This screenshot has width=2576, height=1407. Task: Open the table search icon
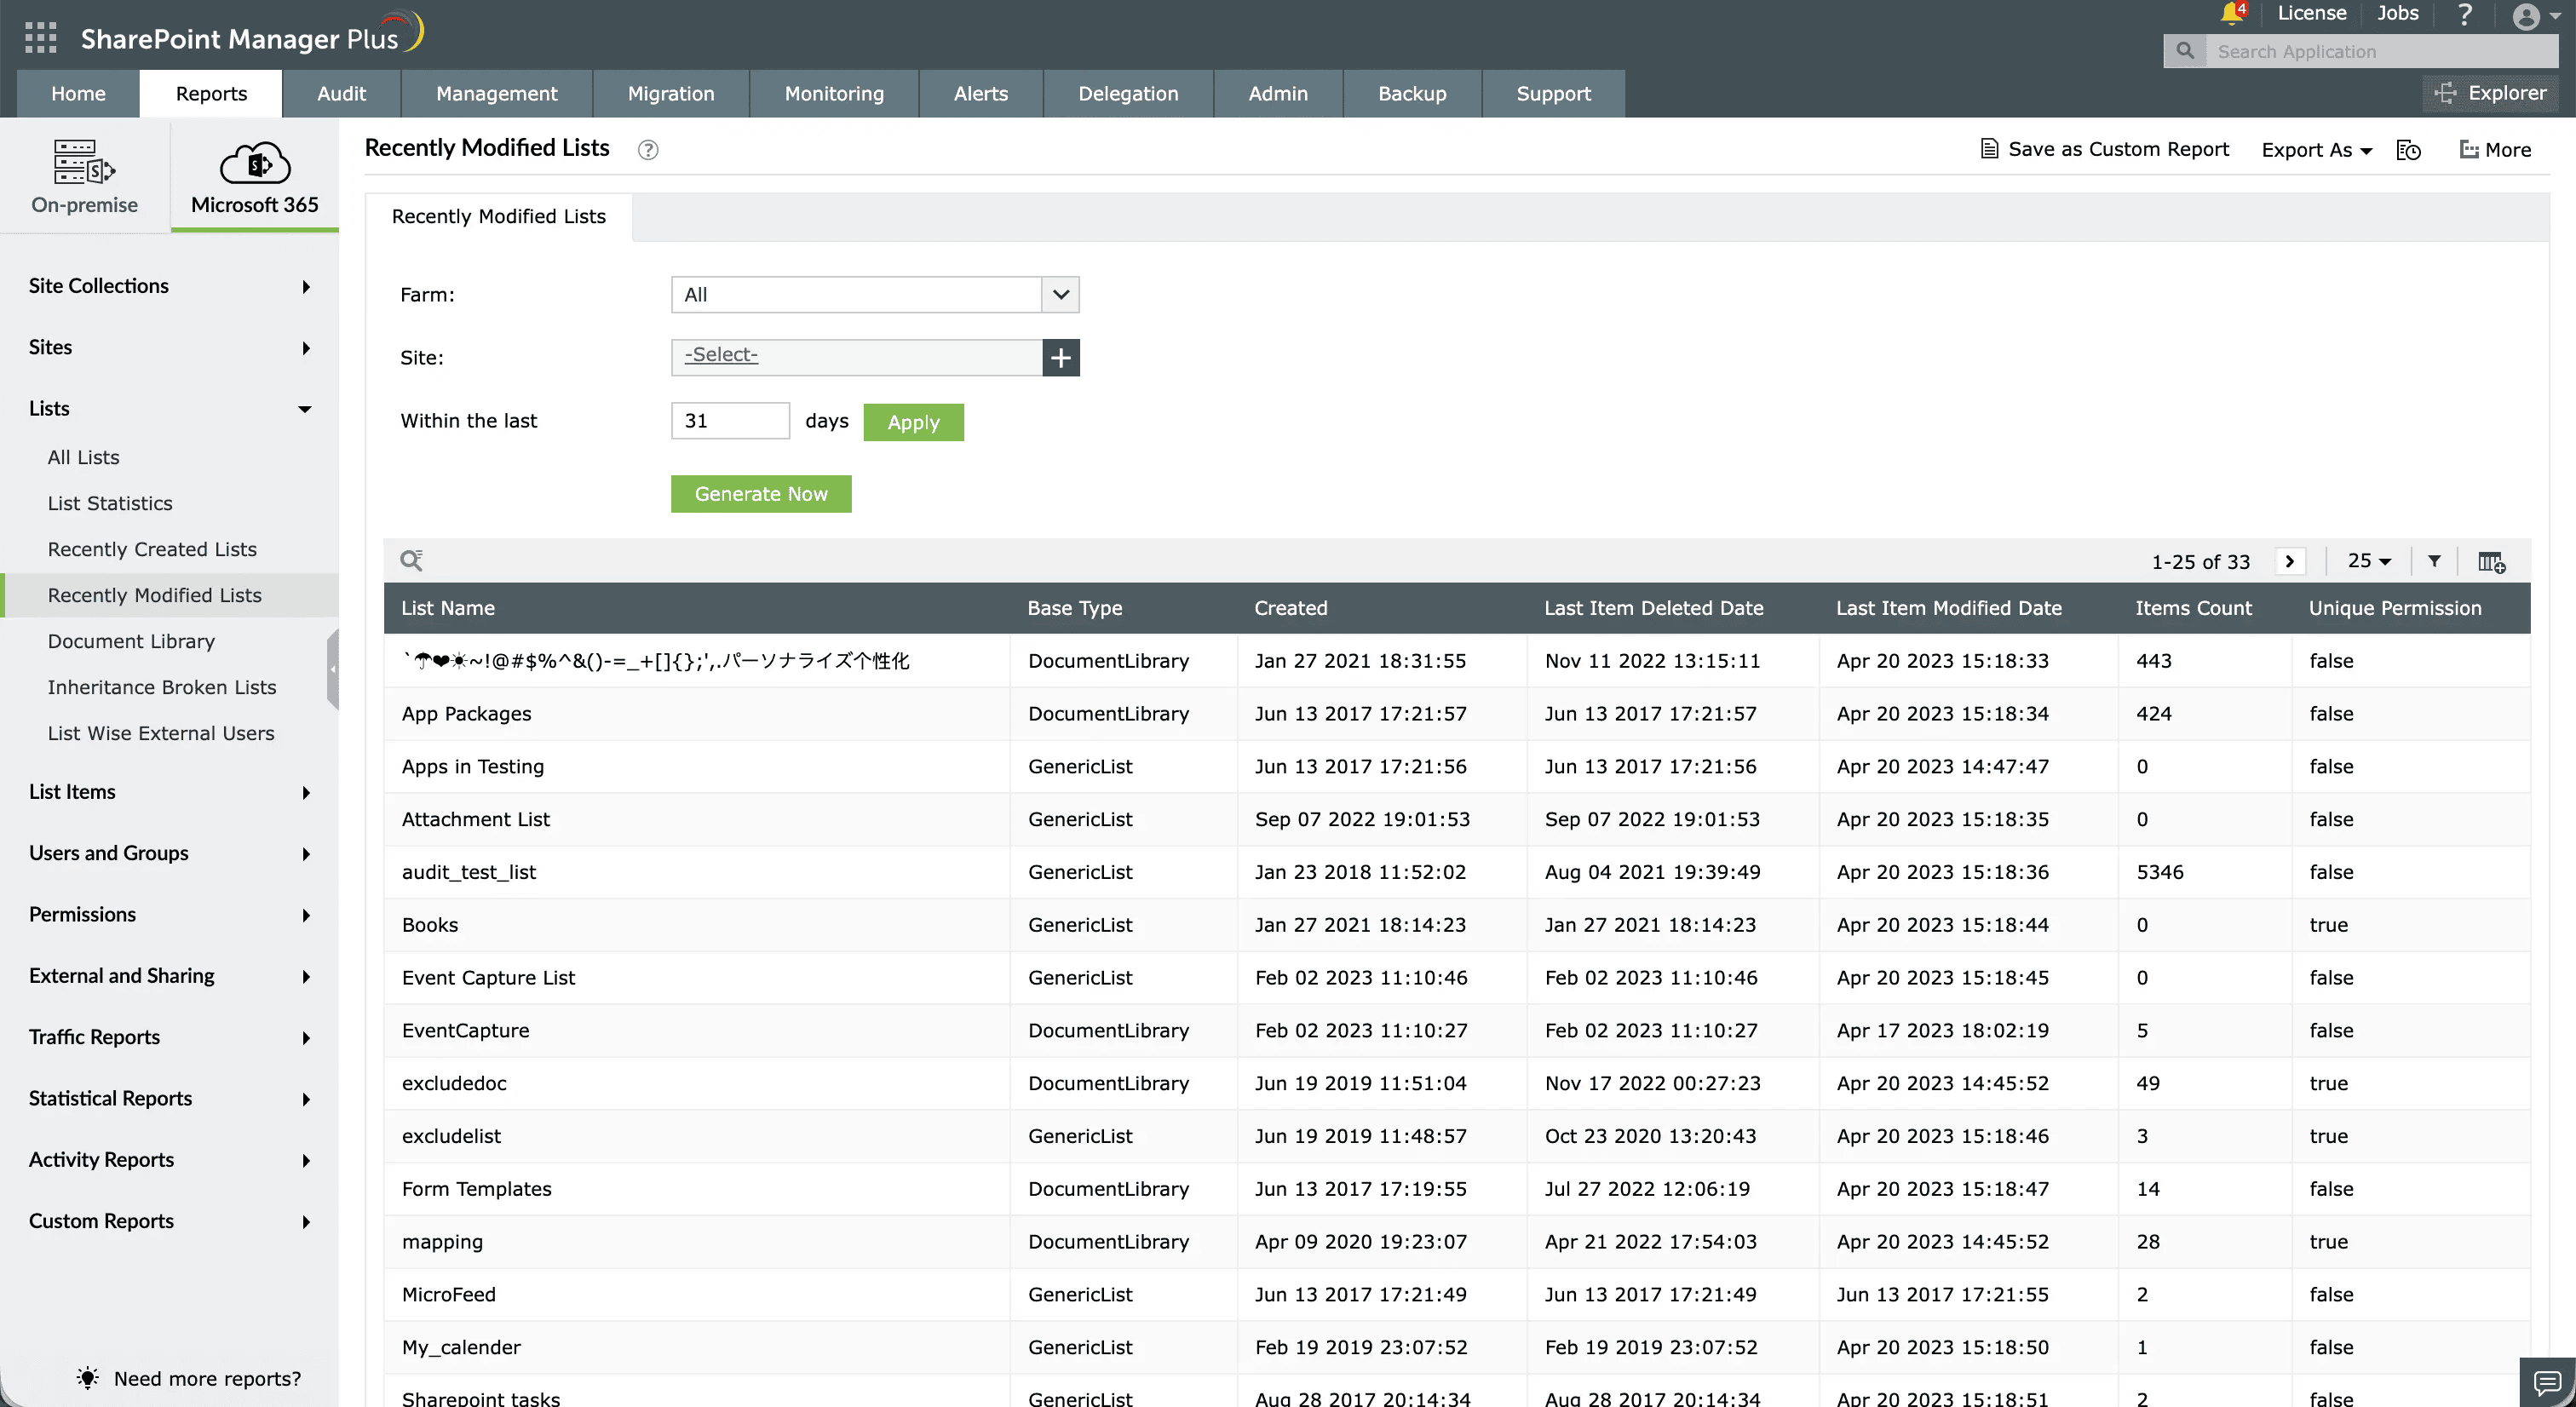click(x=411, y=560)
